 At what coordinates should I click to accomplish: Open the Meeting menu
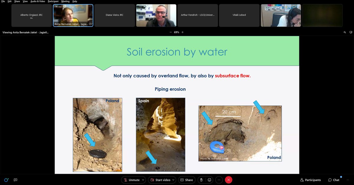(x=65, y=1)
